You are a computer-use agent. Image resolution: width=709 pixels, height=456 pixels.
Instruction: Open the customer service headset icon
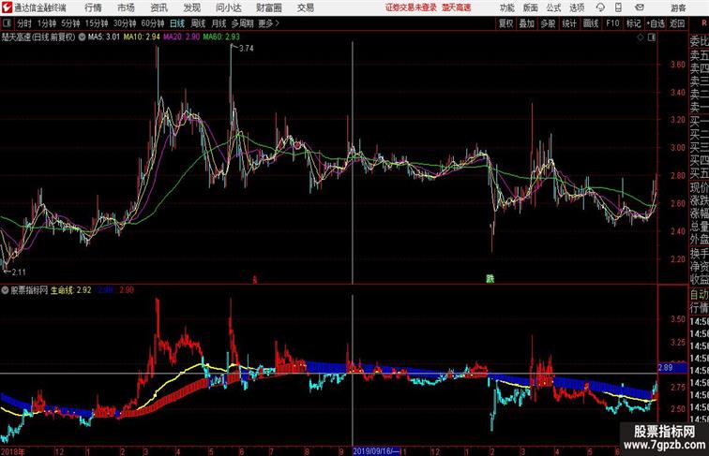click(x=600, y=7)
